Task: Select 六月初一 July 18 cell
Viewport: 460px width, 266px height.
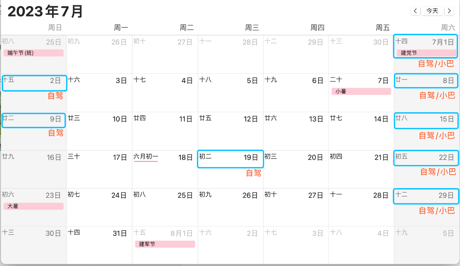Action: 165,169
